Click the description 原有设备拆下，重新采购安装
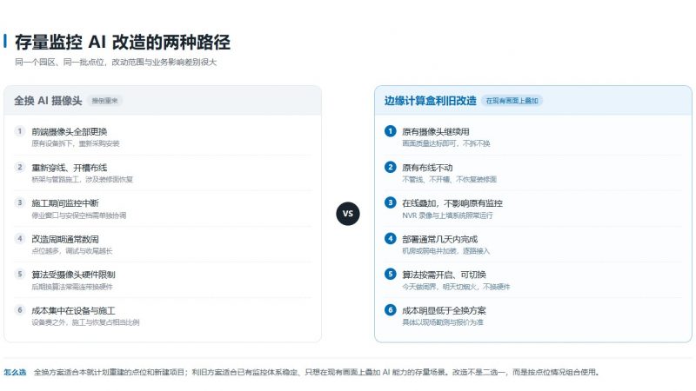This screenshot has width=696, height=391. click(76, 143)
